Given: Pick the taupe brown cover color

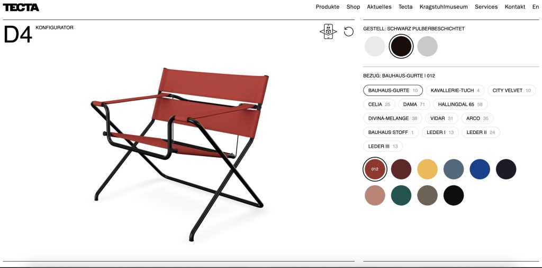Looking at the screenshot, I should 427,195.
